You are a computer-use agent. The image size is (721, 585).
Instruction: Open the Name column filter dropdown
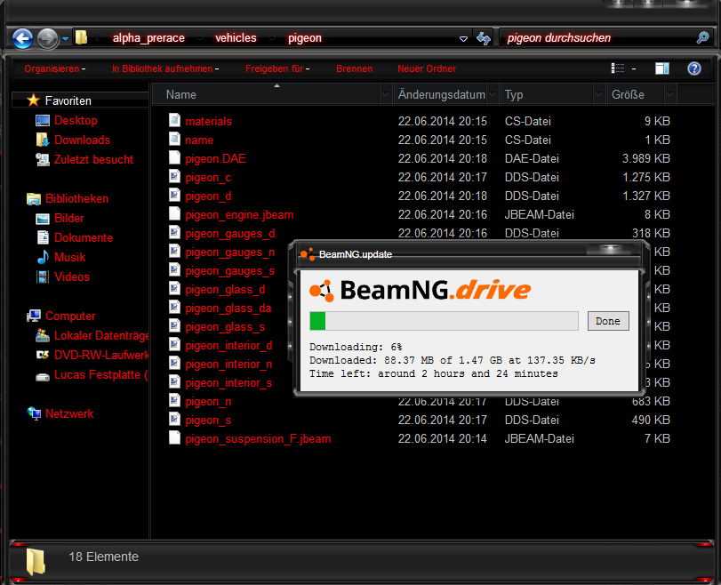pos(386,94)
